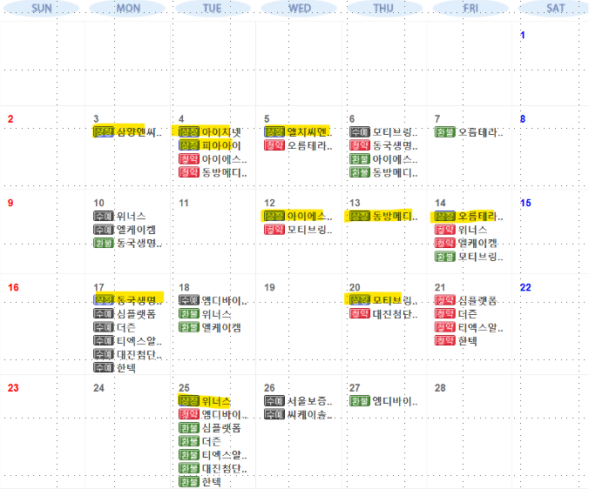Click the 청약 모티브링 entry on the 12th
589x489 pixels.
click(x=298, y=230)
